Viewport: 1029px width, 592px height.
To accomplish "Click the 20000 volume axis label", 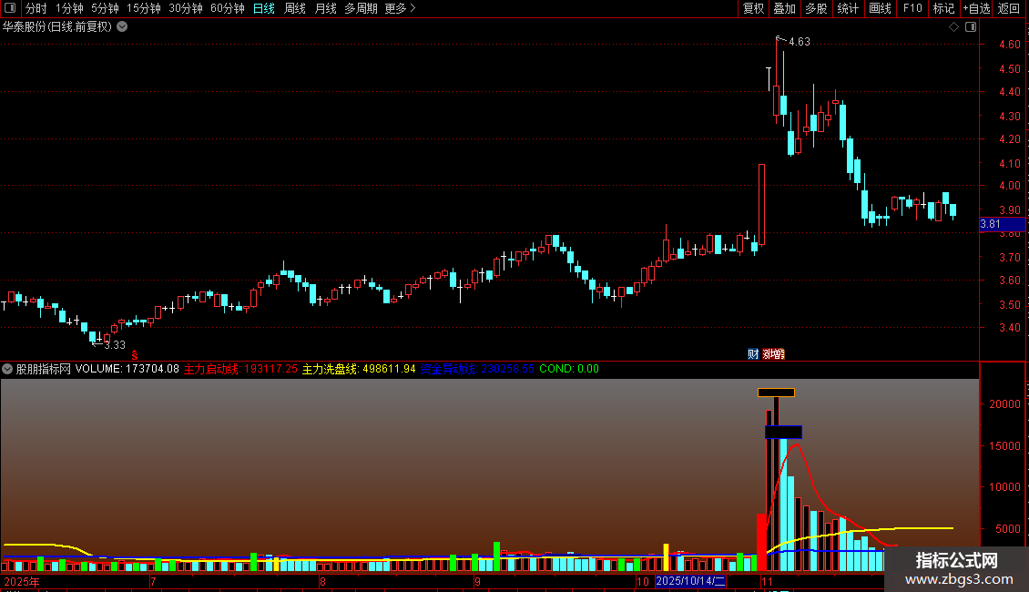I will click(1004, 404).
